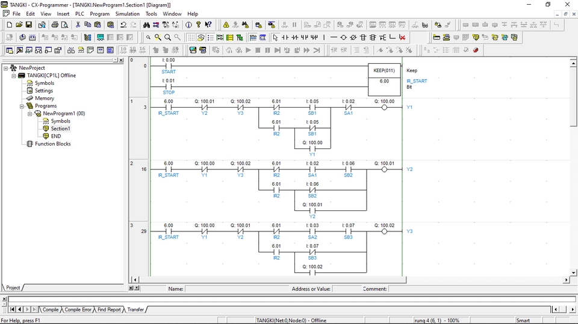Screen dimensions: 578x324
Task: Click the Undo arrow icon
Action: coord(123,25)
